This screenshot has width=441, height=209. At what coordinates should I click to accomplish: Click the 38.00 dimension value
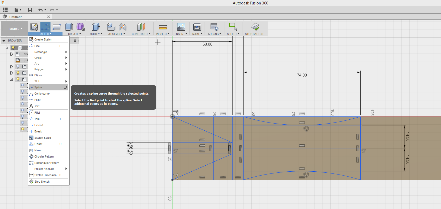click(207, 44)
